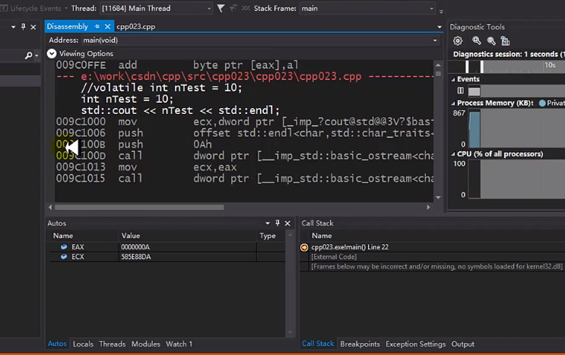565x355 pixels.
Task: Click the Name column header in Call Stack
Action: tap(322, 236)
